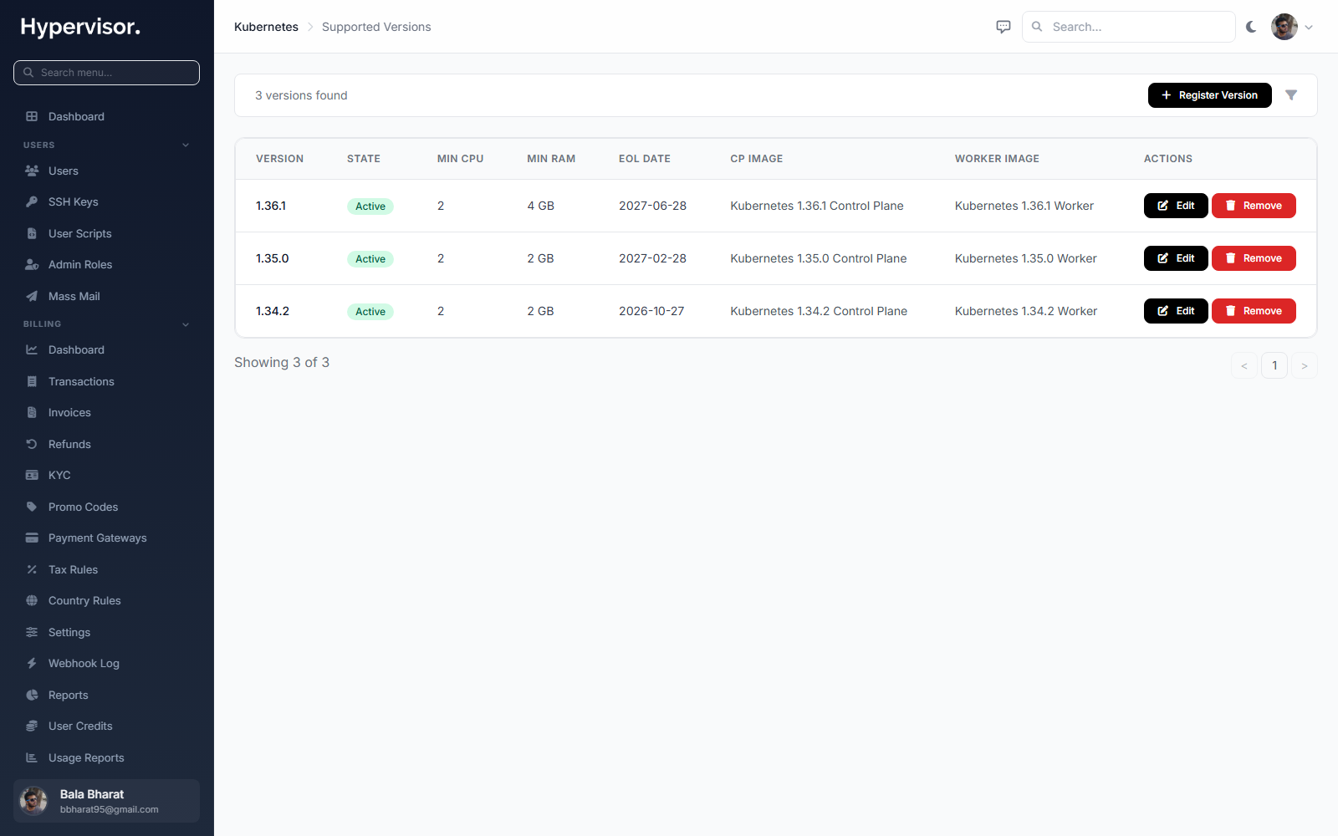The width and height of the screenshot is (1338, 836).
Task: Click the User Credits coins icon
Action: pos(32,726)
